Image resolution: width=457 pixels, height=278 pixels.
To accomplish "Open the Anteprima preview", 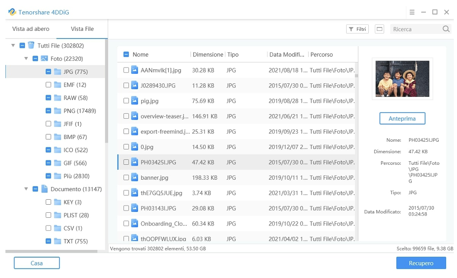I will pos(402,118).
